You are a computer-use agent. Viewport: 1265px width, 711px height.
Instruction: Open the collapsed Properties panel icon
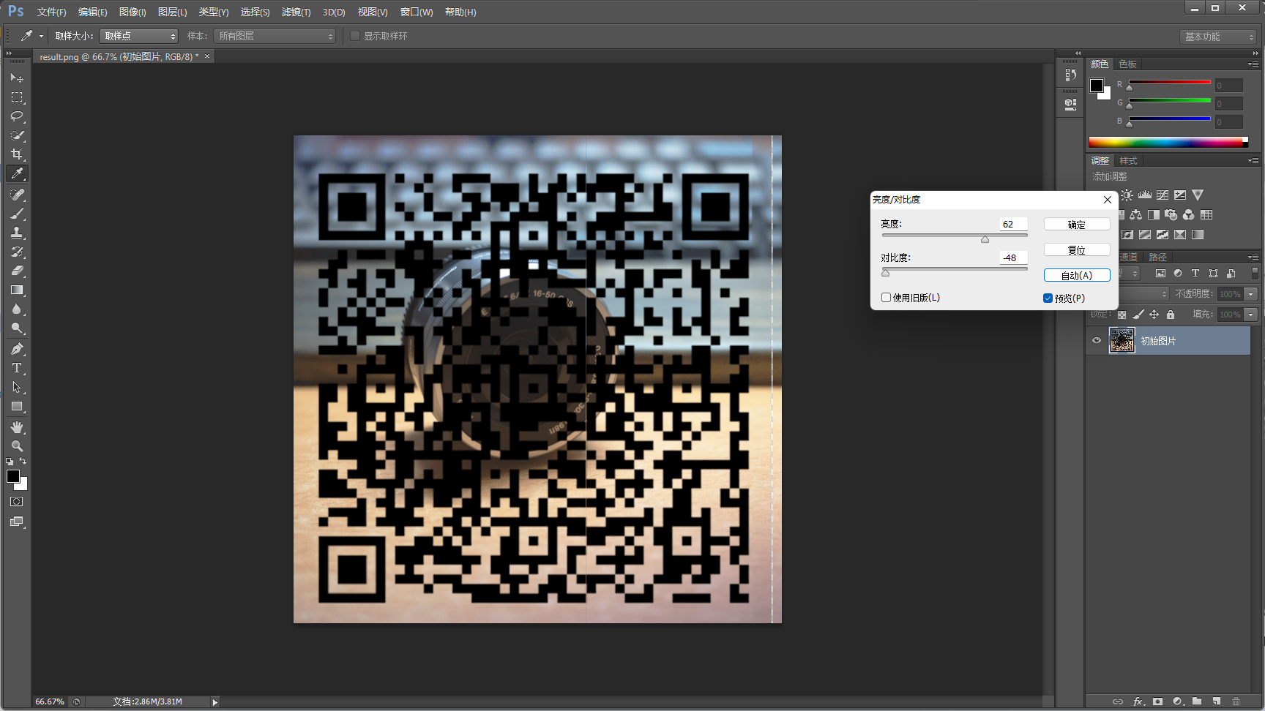(1070, 104)
